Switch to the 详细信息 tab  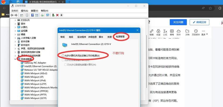click(x=92, y=37)
